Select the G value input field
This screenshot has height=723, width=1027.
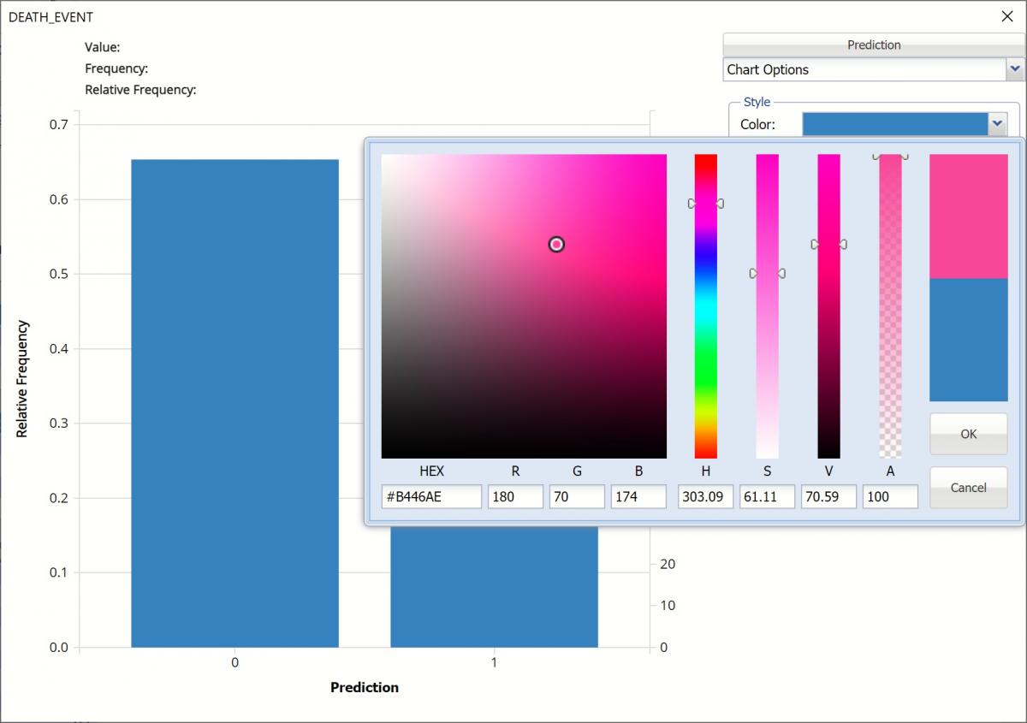pyautogui.click(x=577, y=496)
